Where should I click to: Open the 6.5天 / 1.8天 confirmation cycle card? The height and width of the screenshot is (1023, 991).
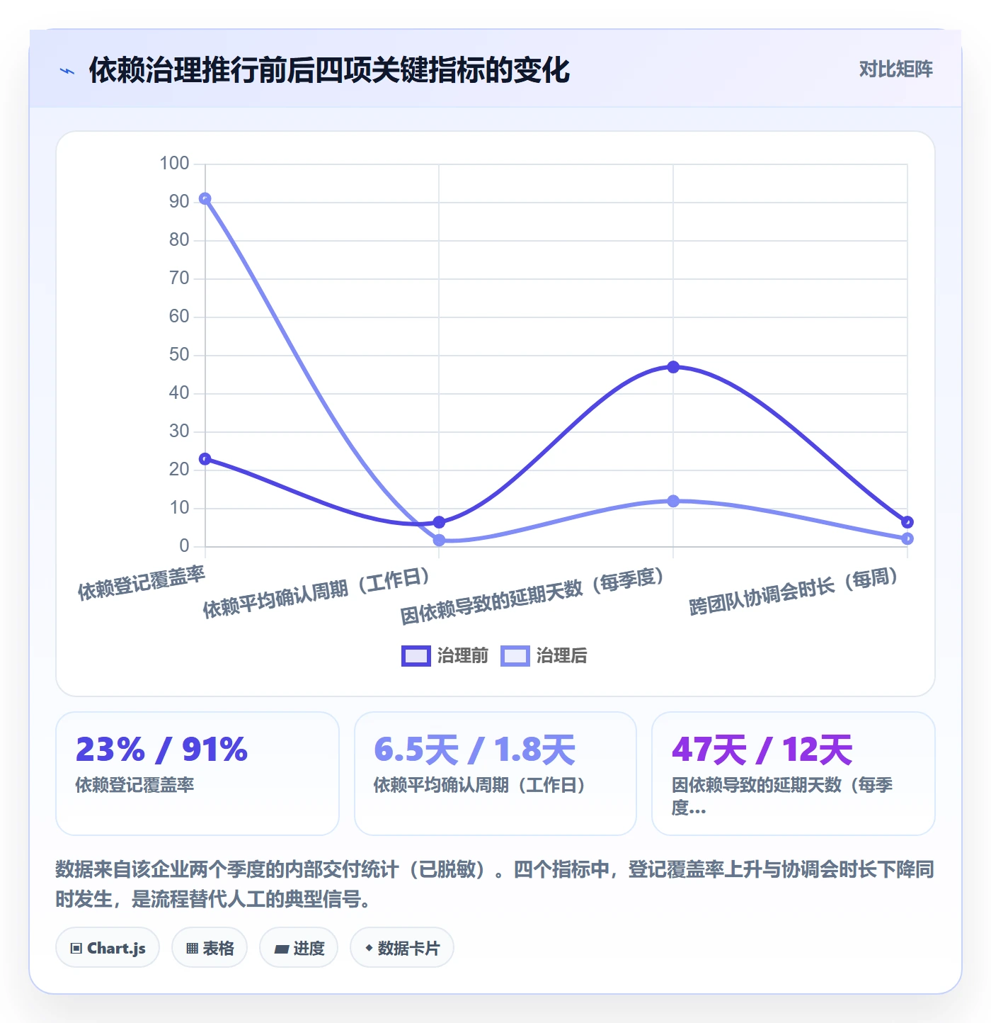click(495, 774)
